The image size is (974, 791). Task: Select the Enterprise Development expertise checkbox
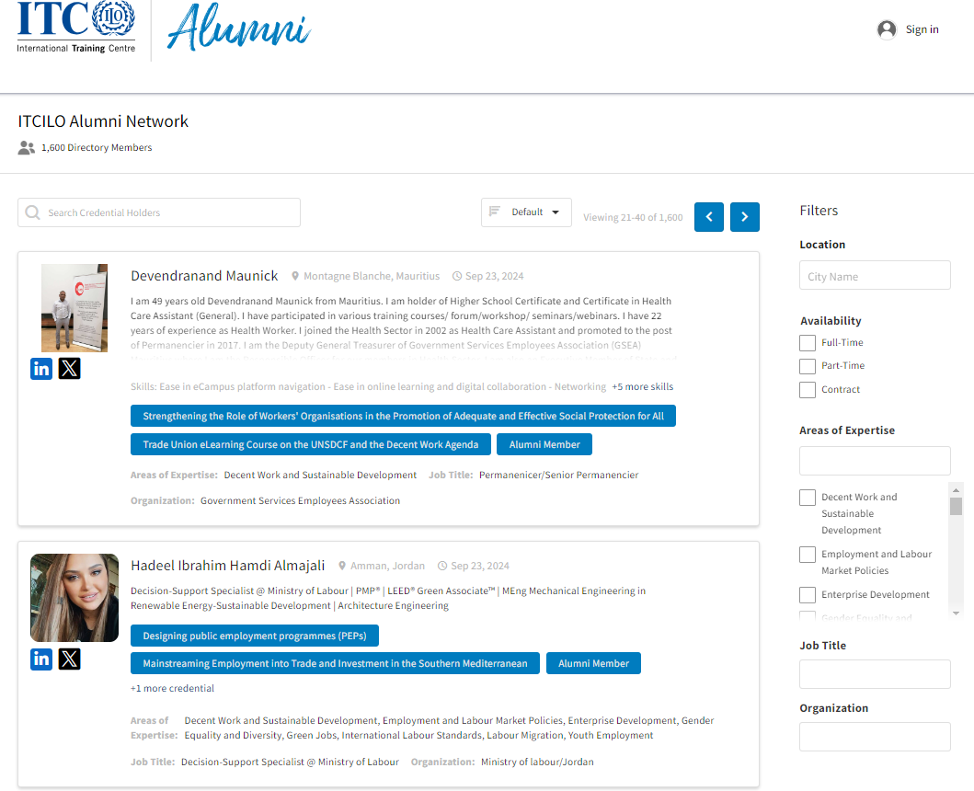(x=807, y=594)
